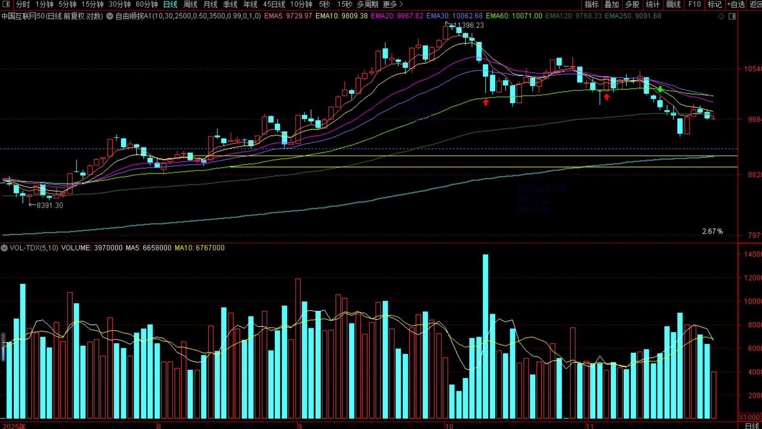
Task: Click the EMA60: 10071.00 label
Action: [x=514, y=16]
